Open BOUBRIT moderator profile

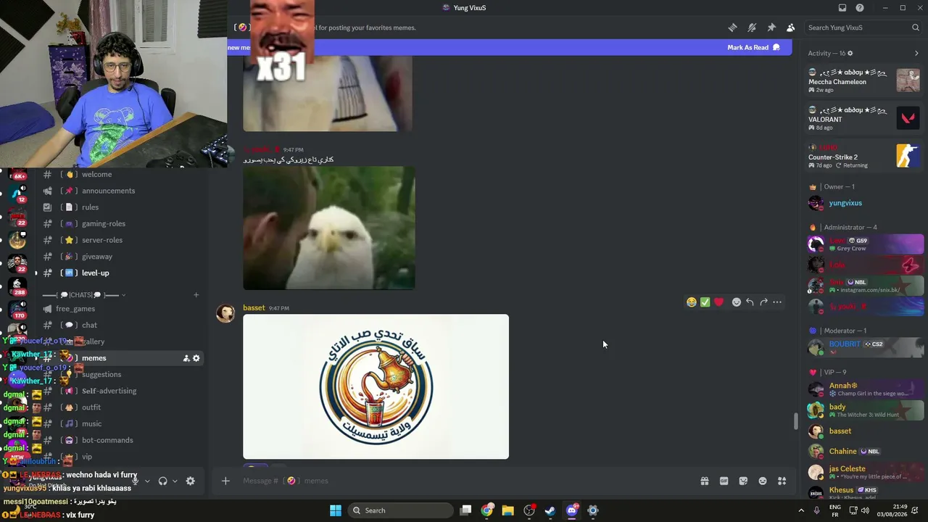pos(866,347)
